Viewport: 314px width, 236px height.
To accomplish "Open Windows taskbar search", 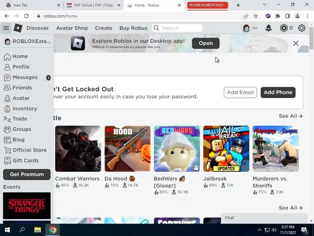I will pos(22,230).
